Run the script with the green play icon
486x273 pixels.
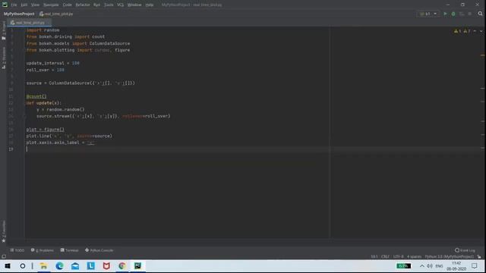[445, 14]
